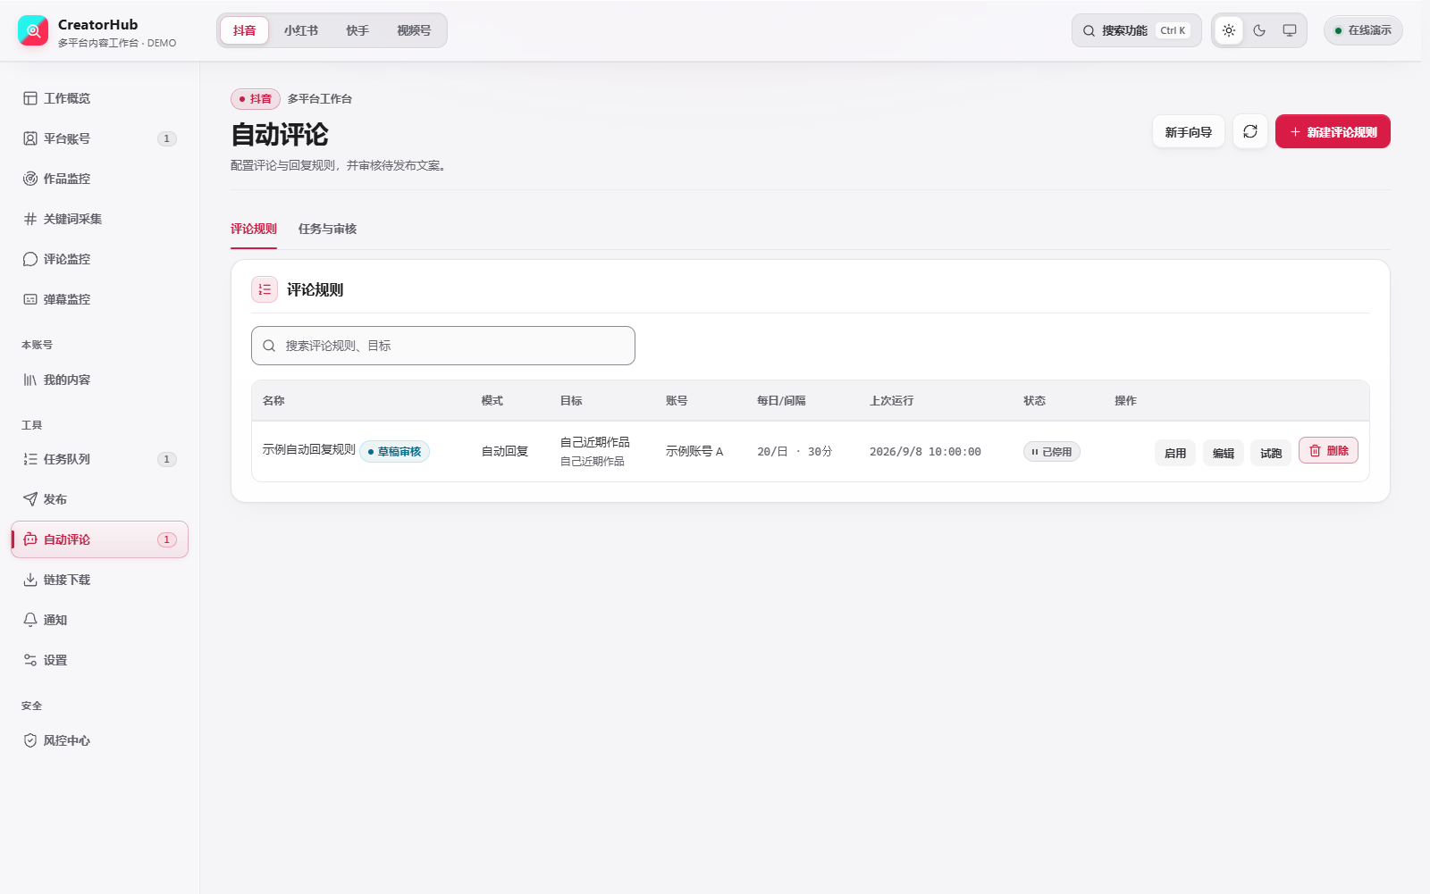
Task: Open 任务队列 in the sidebar
Action: [99, 459]
